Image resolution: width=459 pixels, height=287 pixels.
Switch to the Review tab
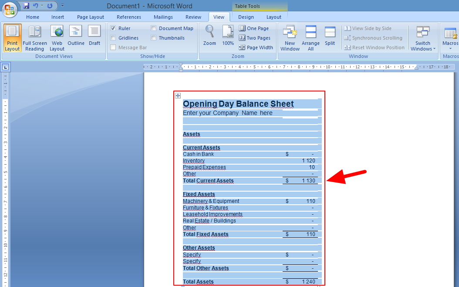coord(193,17)
